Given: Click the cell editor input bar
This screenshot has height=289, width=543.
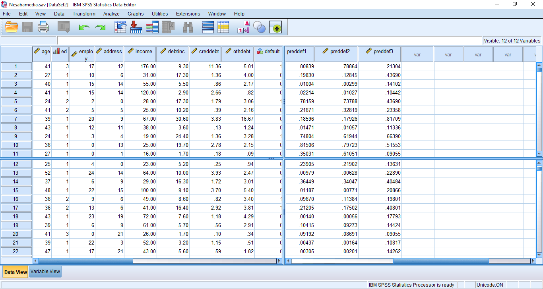Looking at the screenshot, I should click(270, 40).
